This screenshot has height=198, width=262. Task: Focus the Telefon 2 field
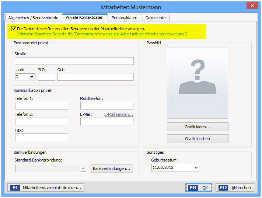click(x=42, y=122)
